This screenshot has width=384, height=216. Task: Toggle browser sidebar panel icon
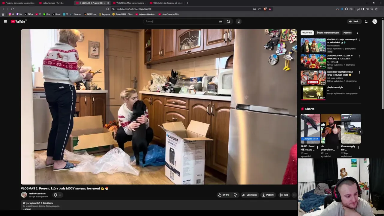pyautogui.click(x=362, y=9)
